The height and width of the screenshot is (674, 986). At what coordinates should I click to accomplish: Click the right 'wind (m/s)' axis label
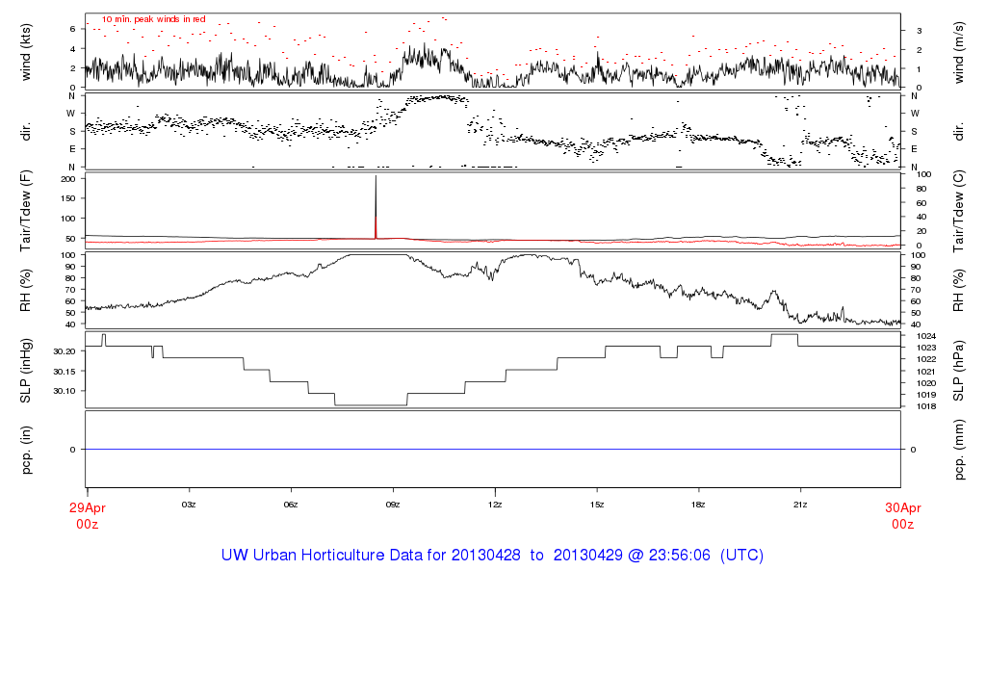(x=958, y=53)
